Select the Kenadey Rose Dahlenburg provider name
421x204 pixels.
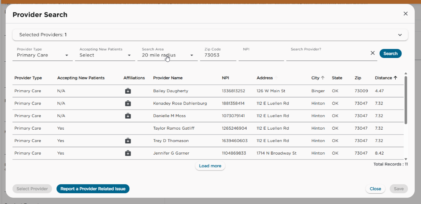[180, 103]
